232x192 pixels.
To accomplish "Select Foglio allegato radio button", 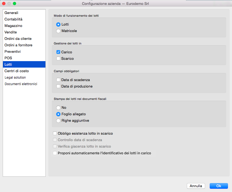I will pos(58,114).
